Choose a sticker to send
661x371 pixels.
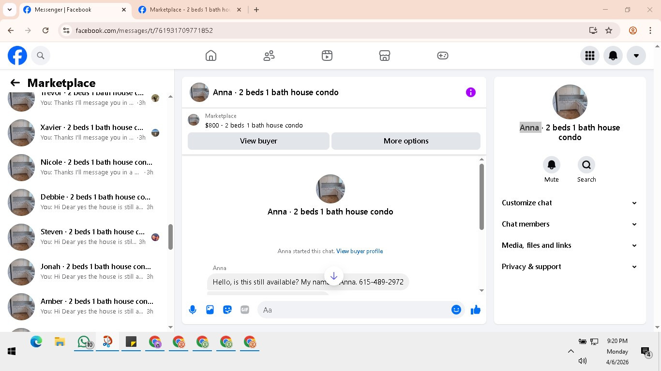tap(227, 310)
